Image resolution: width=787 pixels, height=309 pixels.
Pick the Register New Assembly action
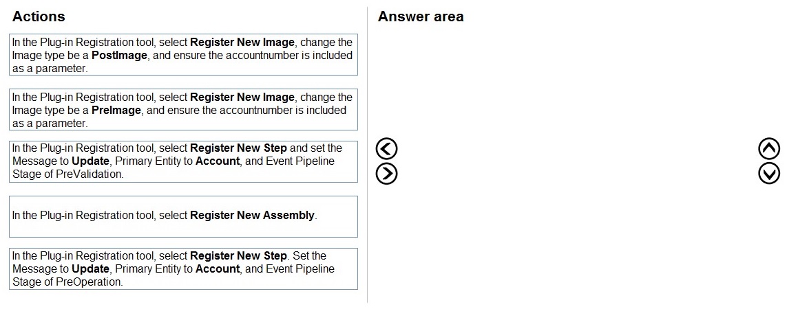(x=184, y=216)
